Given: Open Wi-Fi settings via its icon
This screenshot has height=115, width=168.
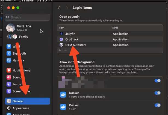Looking at the screenshot, I should point(9,46).
